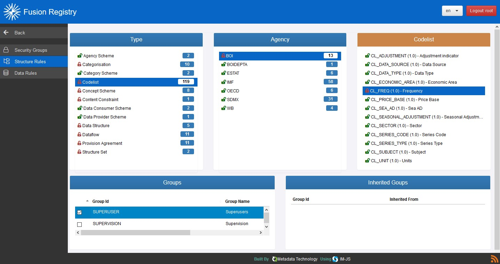Viewport: 500px width, 264px height.
Task: Click the red lock icon beside Categorisation
Action: 79,65
